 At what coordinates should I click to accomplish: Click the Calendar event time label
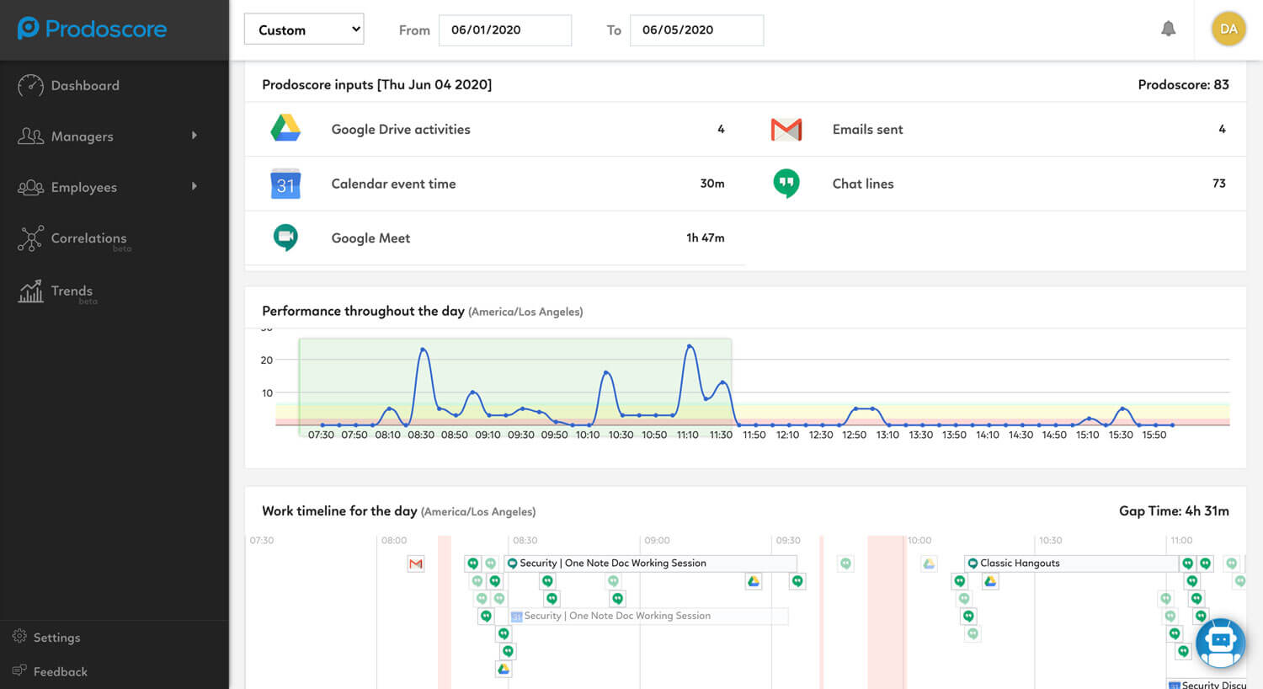(393, 184)
